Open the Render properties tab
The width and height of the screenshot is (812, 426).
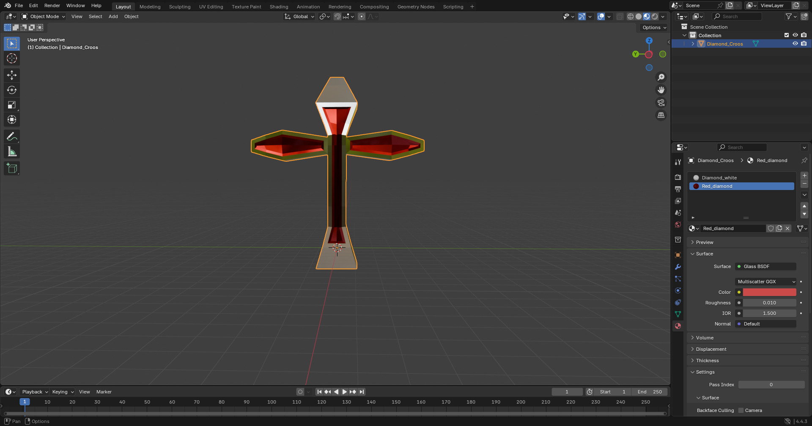(x=678, y=177)
